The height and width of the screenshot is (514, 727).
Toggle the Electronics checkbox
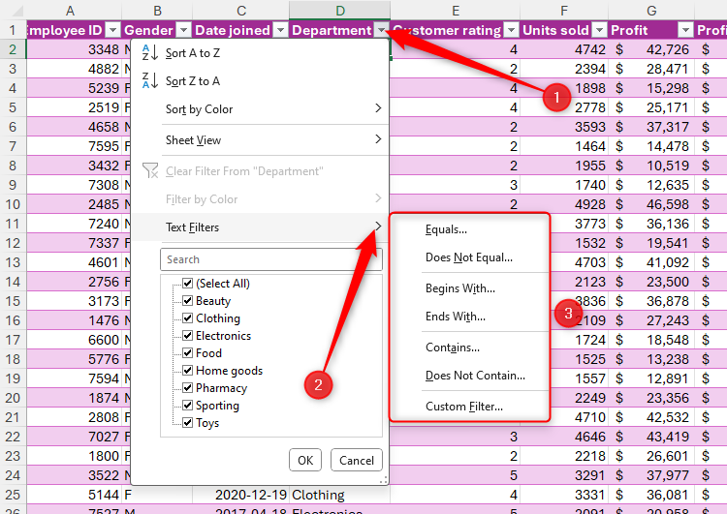pyautogui.click(x=187, y=336)
